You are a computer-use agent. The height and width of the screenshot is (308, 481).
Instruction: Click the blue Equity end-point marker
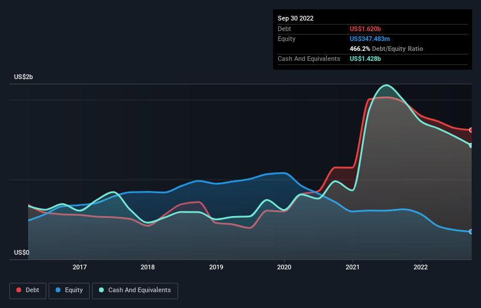[x=471, y=232]
